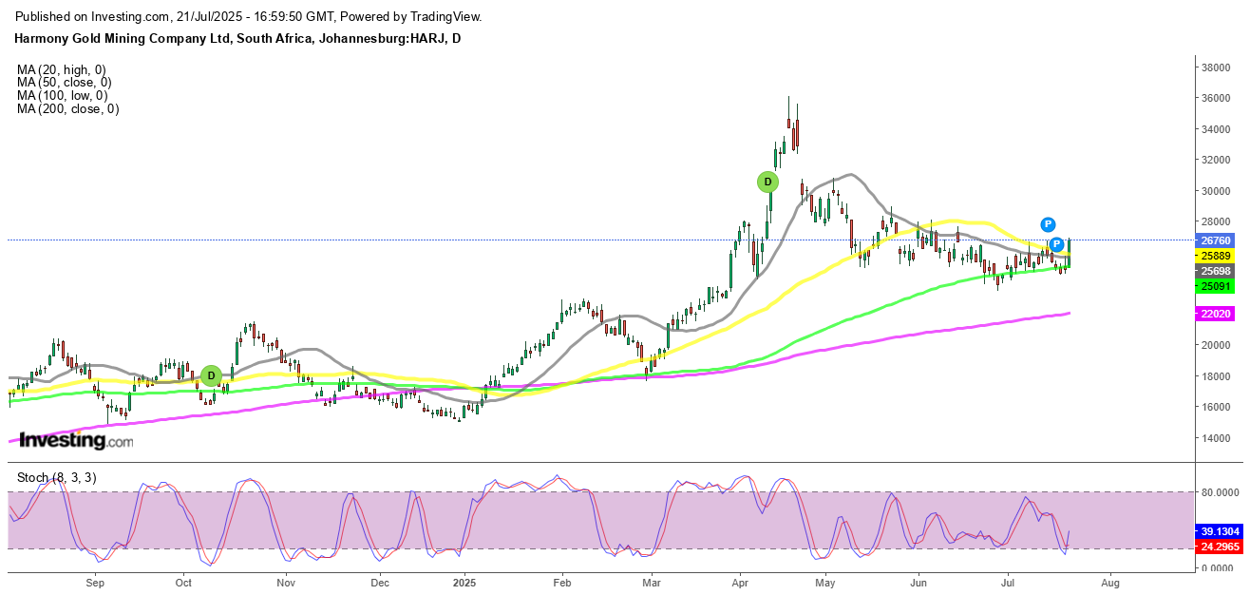Click the blue 39.1304 stochastic value tag
1250x595 pixels.
click(x=1221, y=532)
